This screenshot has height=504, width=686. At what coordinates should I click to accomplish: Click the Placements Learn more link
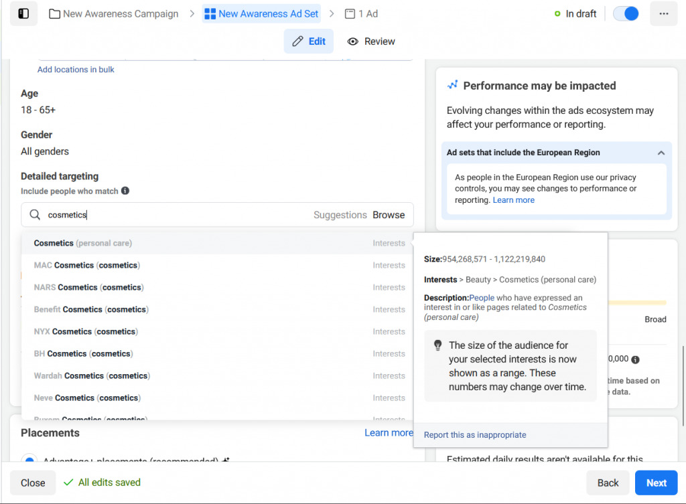[x=389, y=433]
